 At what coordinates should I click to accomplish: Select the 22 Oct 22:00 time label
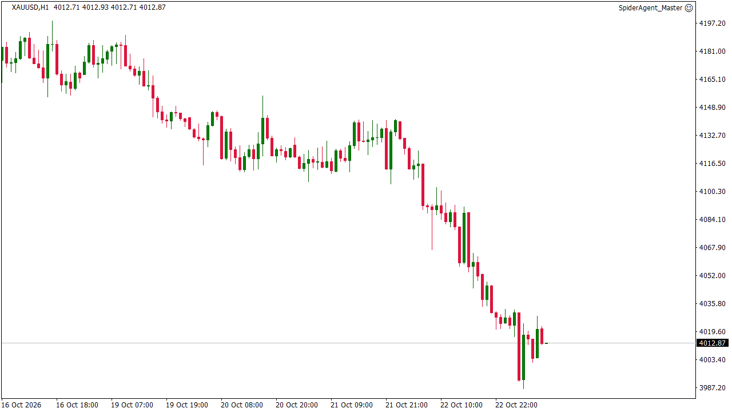(516, 405)
